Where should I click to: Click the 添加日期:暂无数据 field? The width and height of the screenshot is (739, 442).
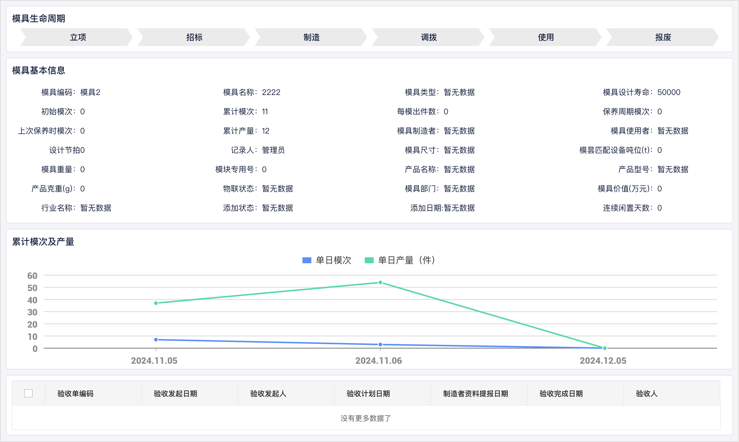click(443, 208)
